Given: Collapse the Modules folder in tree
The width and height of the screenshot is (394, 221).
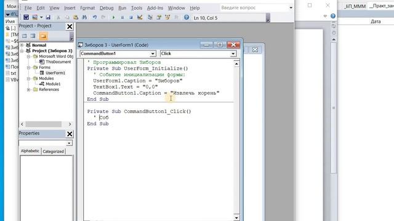Looking at the screenshot, I should 29,79.
